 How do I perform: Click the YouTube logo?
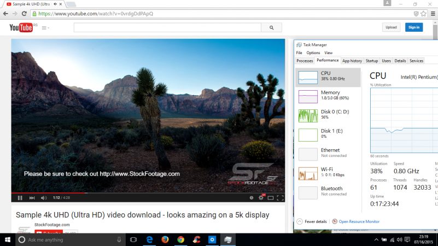21,27
